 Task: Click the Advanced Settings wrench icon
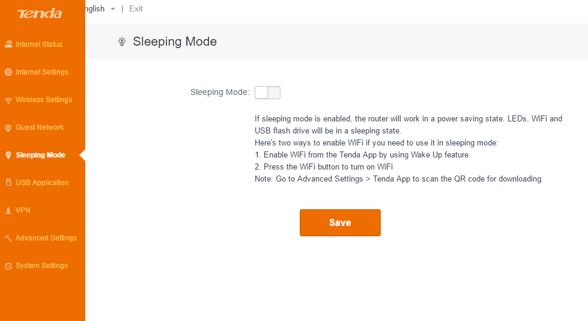[8, 239]
